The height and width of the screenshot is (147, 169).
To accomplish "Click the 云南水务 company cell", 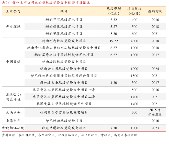I will tap(13, 112).
